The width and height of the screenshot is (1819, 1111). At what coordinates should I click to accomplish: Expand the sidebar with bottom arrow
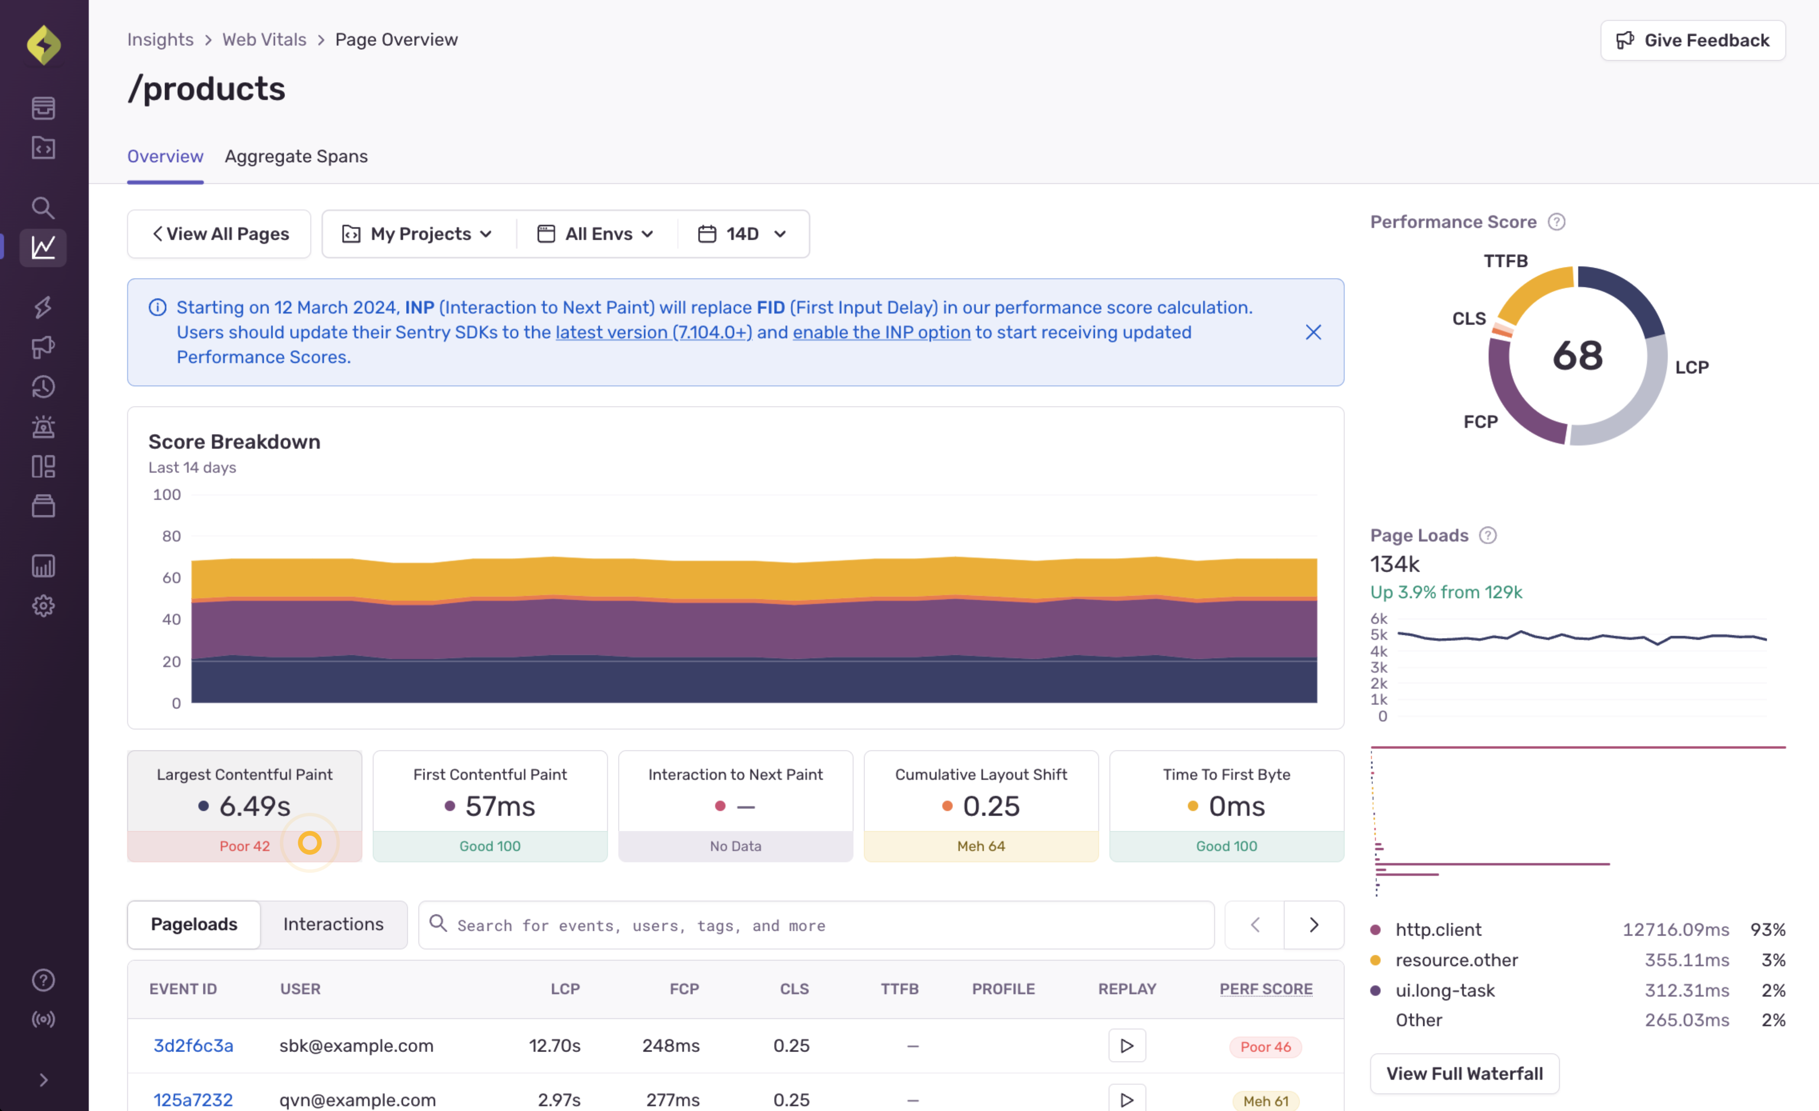(43, 1080)
